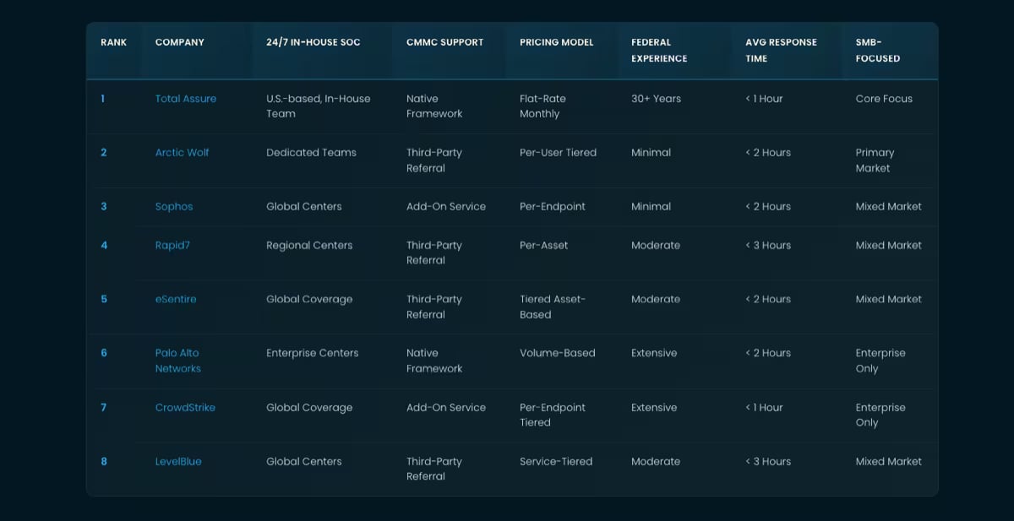Select 'Minimal' in Arctic Wolf row
Screen dimensions: 1014x521
click(x=651, y=153)
